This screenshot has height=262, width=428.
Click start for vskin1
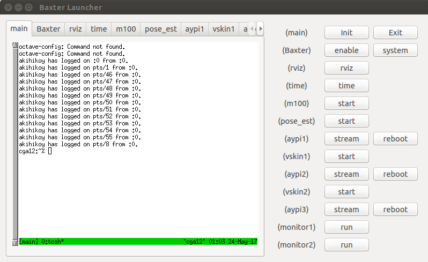click(x=346, y=156)
